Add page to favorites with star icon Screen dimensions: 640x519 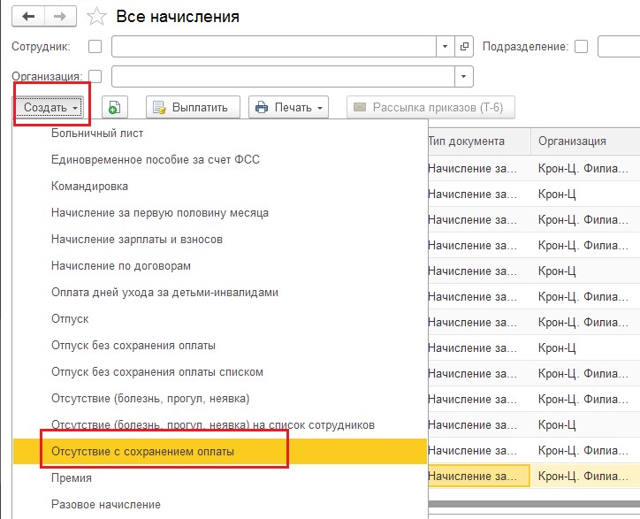tap(96, 17)
